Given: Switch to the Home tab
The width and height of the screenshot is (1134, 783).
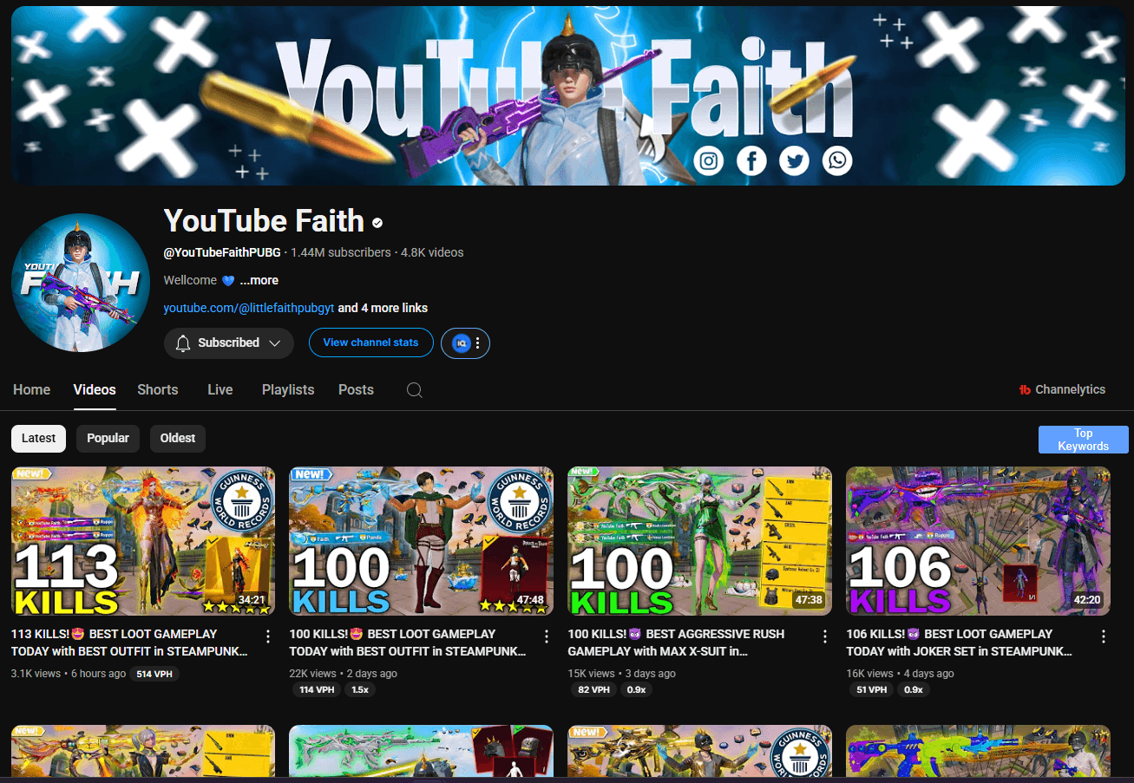Looking at the screenshot, I should 32,390.
